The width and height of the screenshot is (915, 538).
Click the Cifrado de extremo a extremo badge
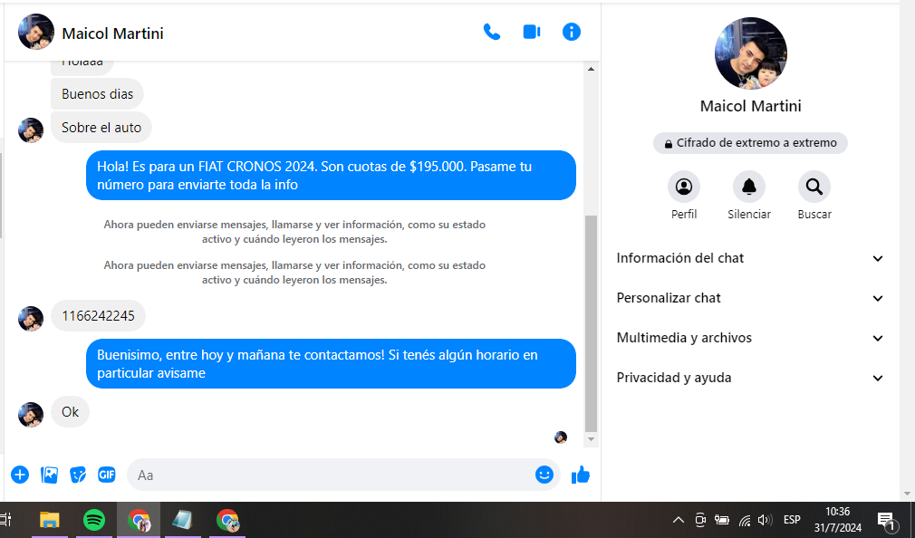pos(750,143)
